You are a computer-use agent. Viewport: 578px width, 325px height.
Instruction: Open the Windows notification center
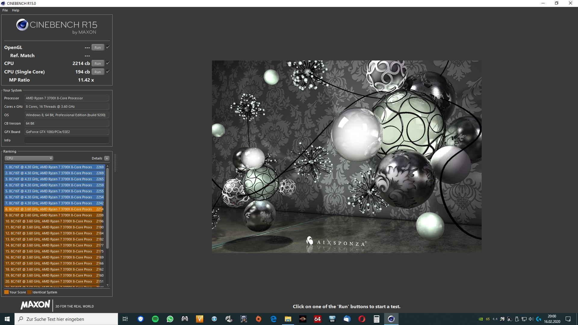(568, 319)
